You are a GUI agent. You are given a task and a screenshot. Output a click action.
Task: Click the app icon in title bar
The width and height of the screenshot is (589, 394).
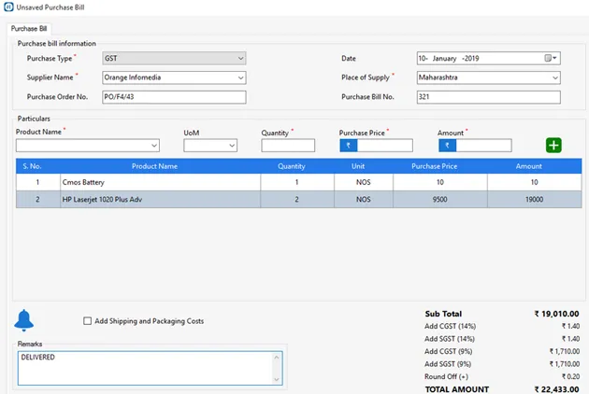[x=8, y=7]
